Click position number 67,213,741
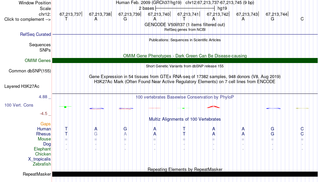 (x=188, y=14)
